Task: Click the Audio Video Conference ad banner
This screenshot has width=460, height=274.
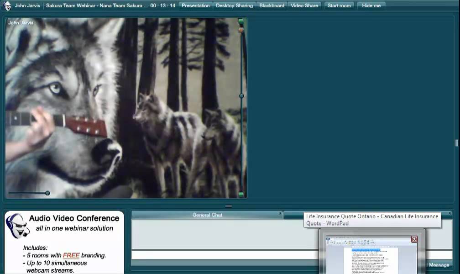Action: coord(64,242)
